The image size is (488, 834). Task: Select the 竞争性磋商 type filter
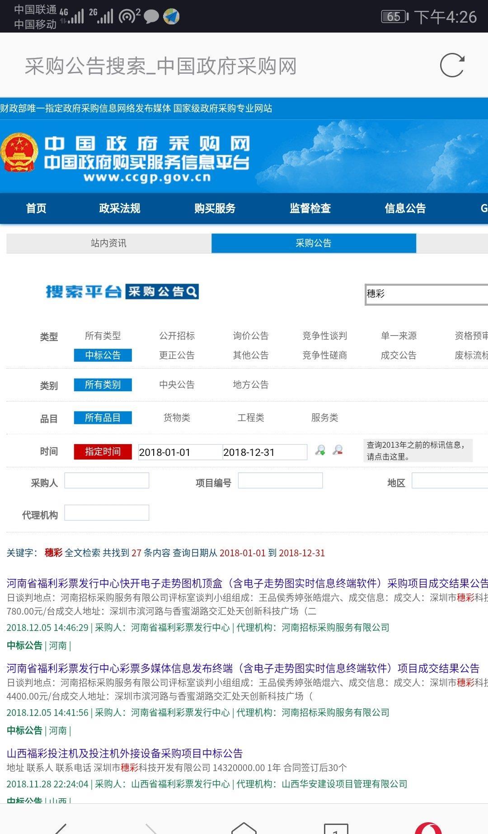click(x=324, y=355)
